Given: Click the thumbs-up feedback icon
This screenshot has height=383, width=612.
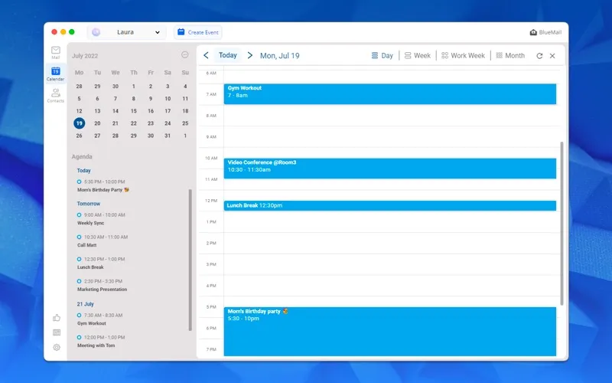Looking at the screenshot, I should 57,318.
